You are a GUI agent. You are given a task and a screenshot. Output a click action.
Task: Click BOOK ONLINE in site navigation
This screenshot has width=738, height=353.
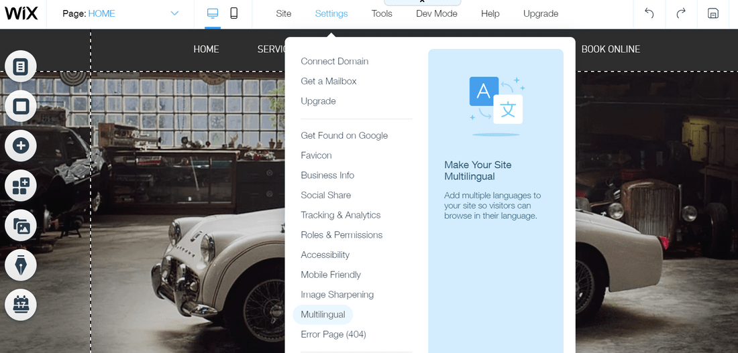pyautogui.click(x=611, y=49)
